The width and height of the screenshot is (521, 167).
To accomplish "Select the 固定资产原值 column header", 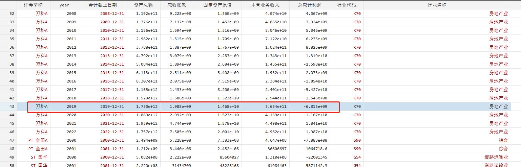I will tap(217, 5).
